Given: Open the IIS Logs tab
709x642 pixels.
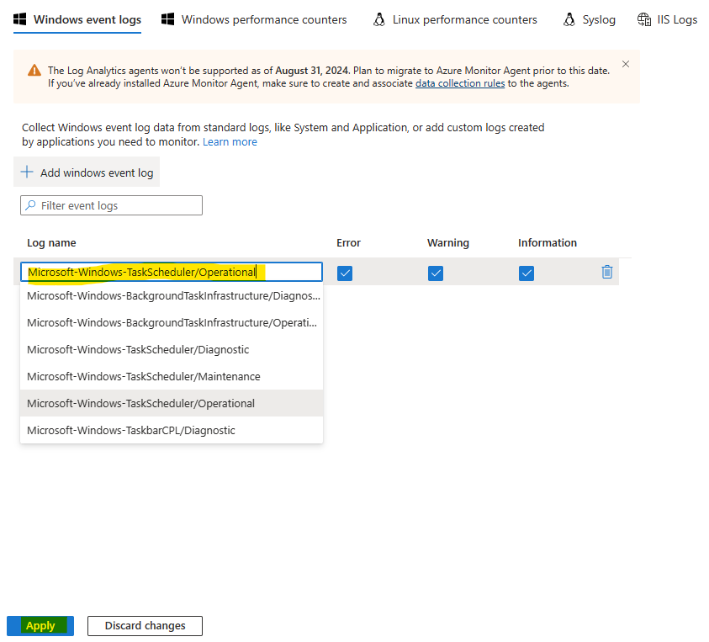Looking at the screenshot, I should tap(667, 20).
